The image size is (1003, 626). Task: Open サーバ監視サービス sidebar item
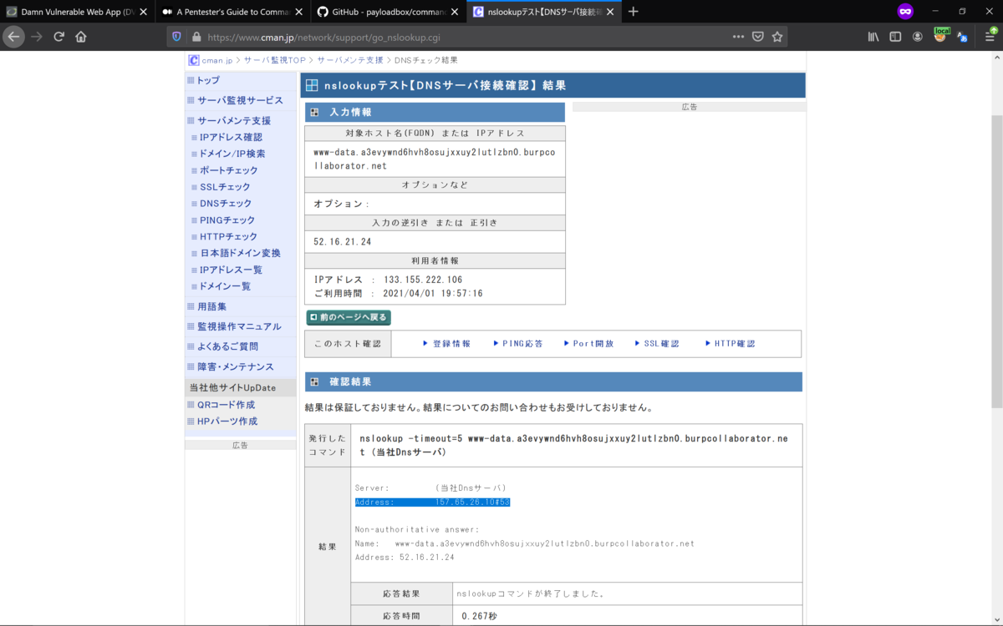[x=240, y=100]
